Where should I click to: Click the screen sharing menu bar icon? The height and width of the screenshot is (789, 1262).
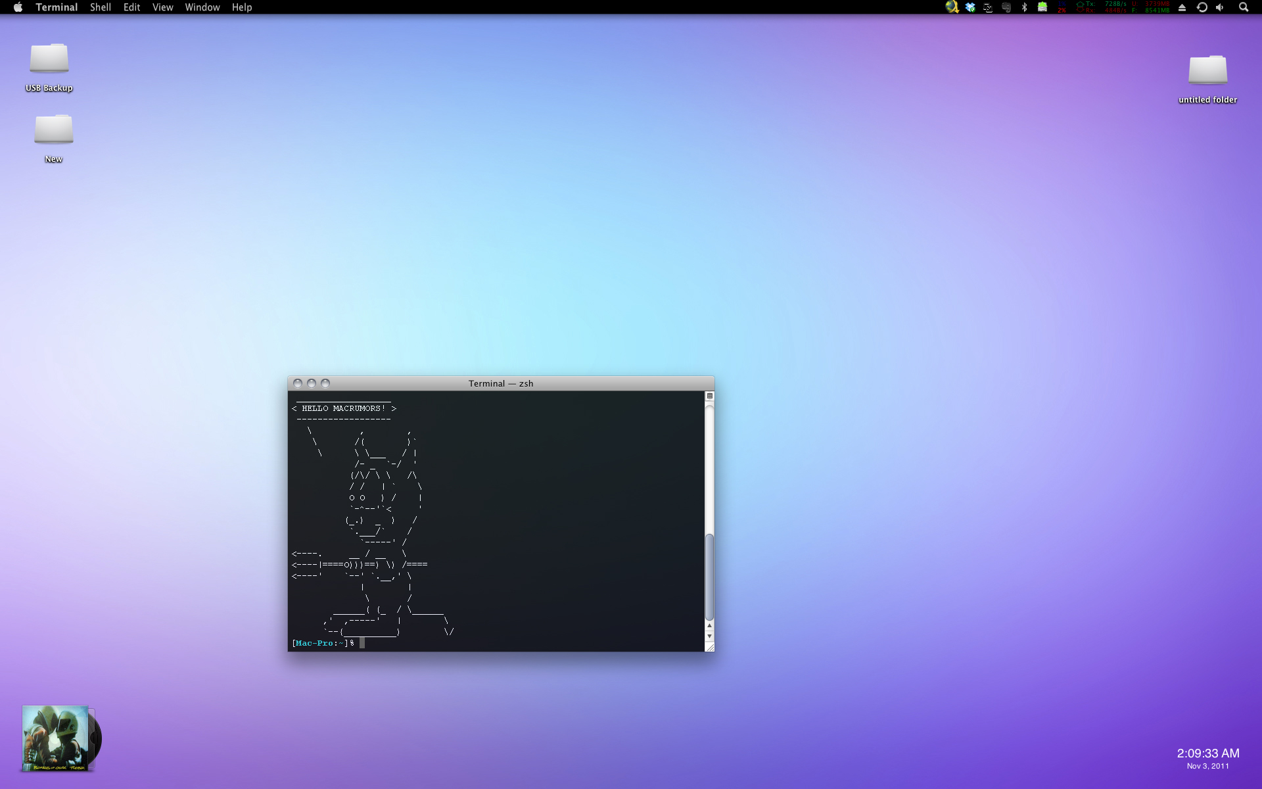point(988,7)
